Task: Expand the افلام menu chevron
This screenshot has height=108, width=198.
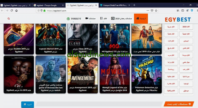Action: coord(103,22)
